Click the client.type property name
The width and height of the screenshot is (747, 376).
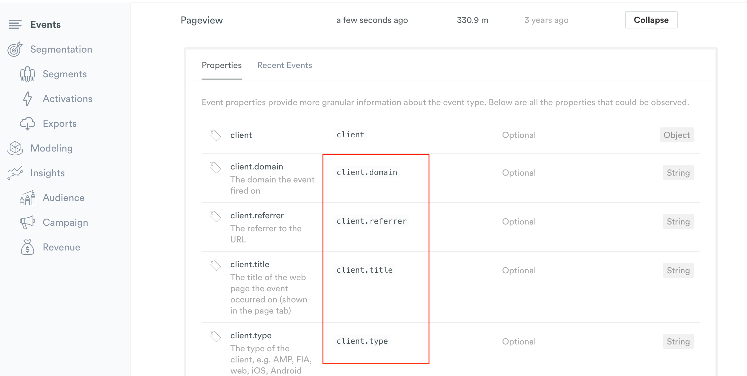pos(251,335)
